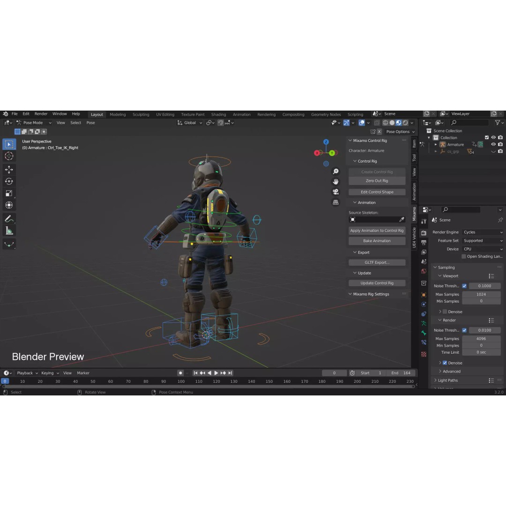This screenshot has height=506, width=506.
Task: Open the Mixamo sidebar tab
Action: [414, 214]
